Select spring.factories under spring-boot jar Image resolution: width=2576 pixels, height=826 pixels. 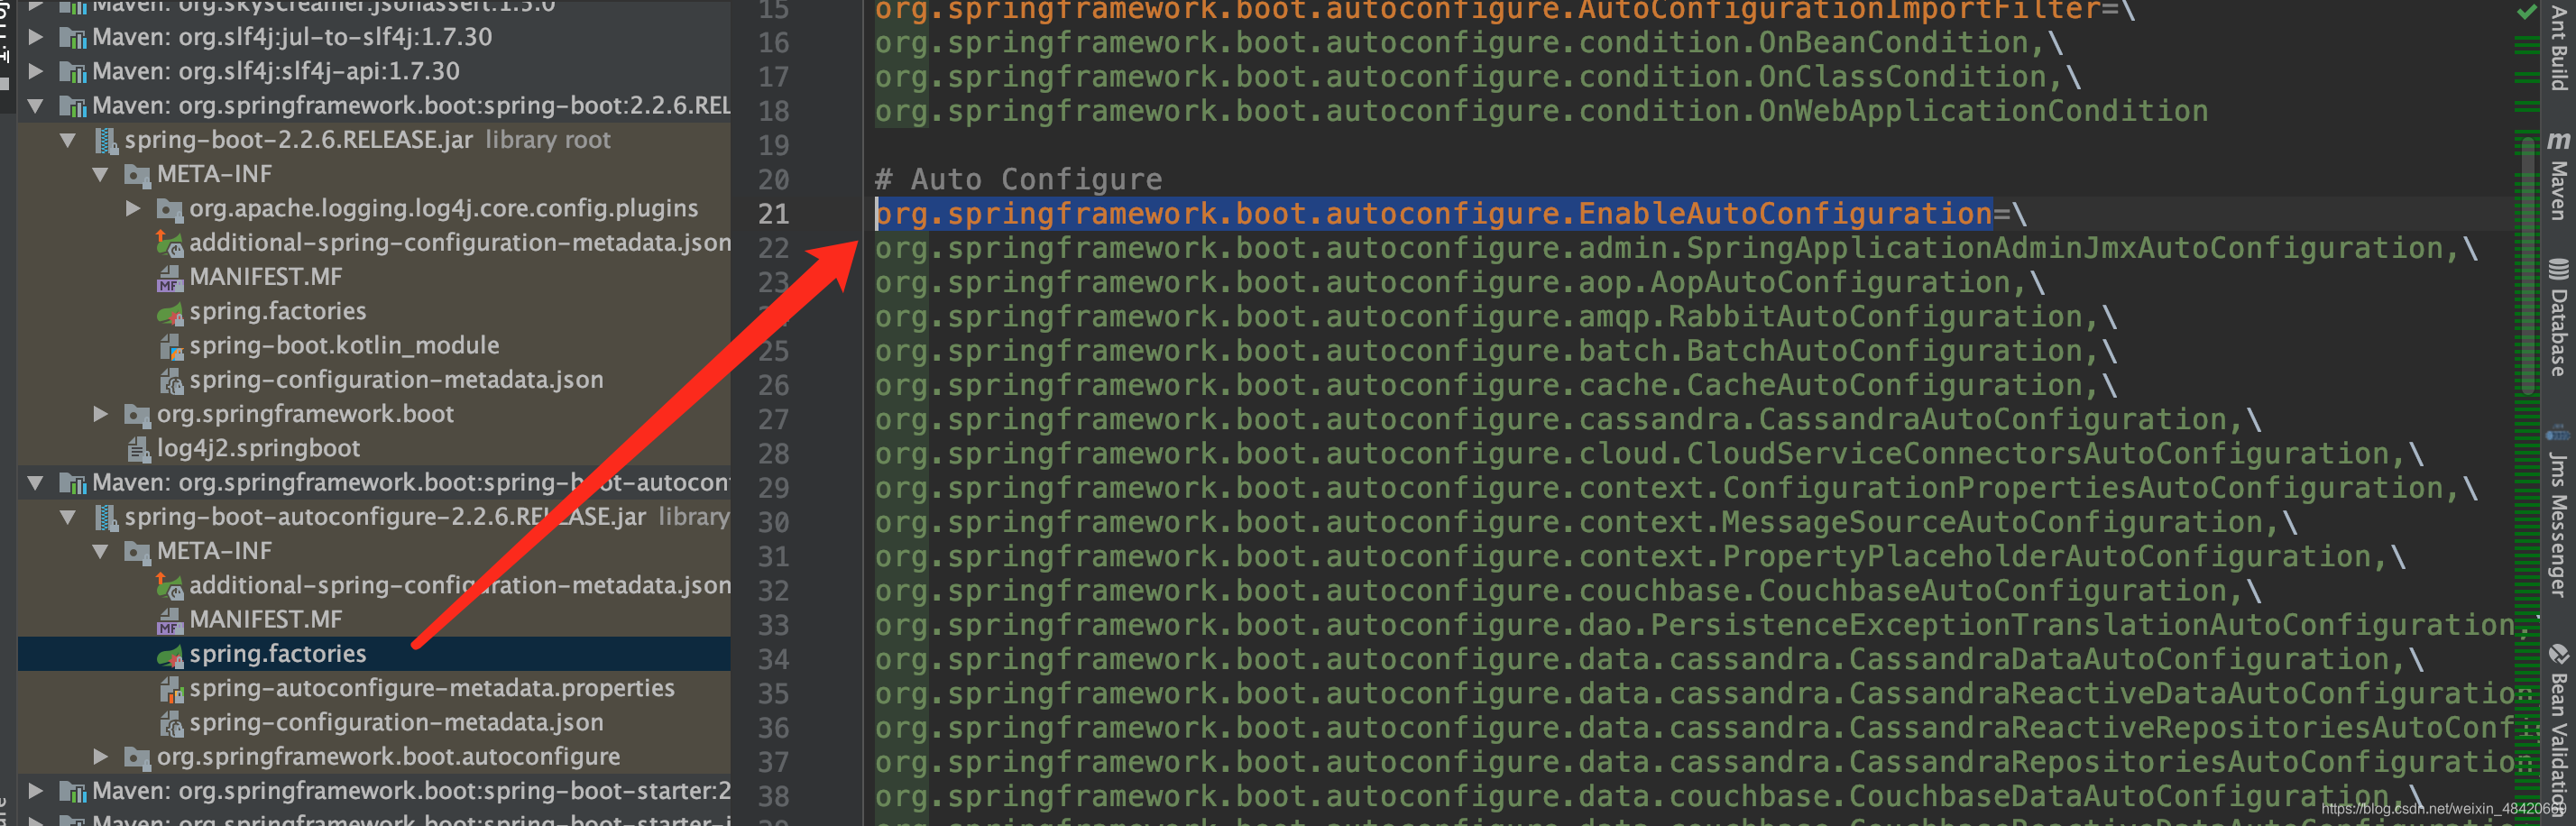(277, 311)
